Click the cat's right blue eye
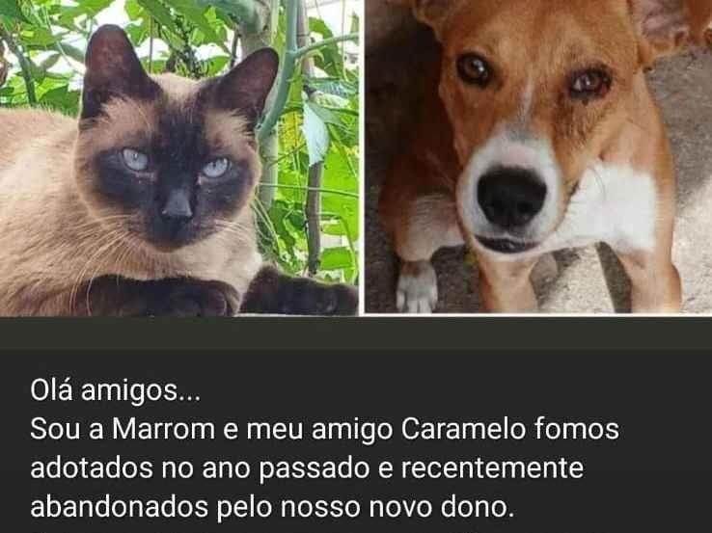 (x=216, y=168)
